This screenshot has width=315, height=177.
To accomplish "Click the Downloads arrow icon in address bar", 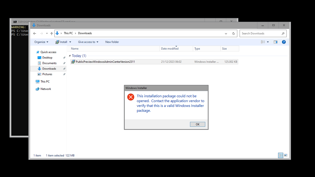I will pyautogui.click(x=57, y=33).
